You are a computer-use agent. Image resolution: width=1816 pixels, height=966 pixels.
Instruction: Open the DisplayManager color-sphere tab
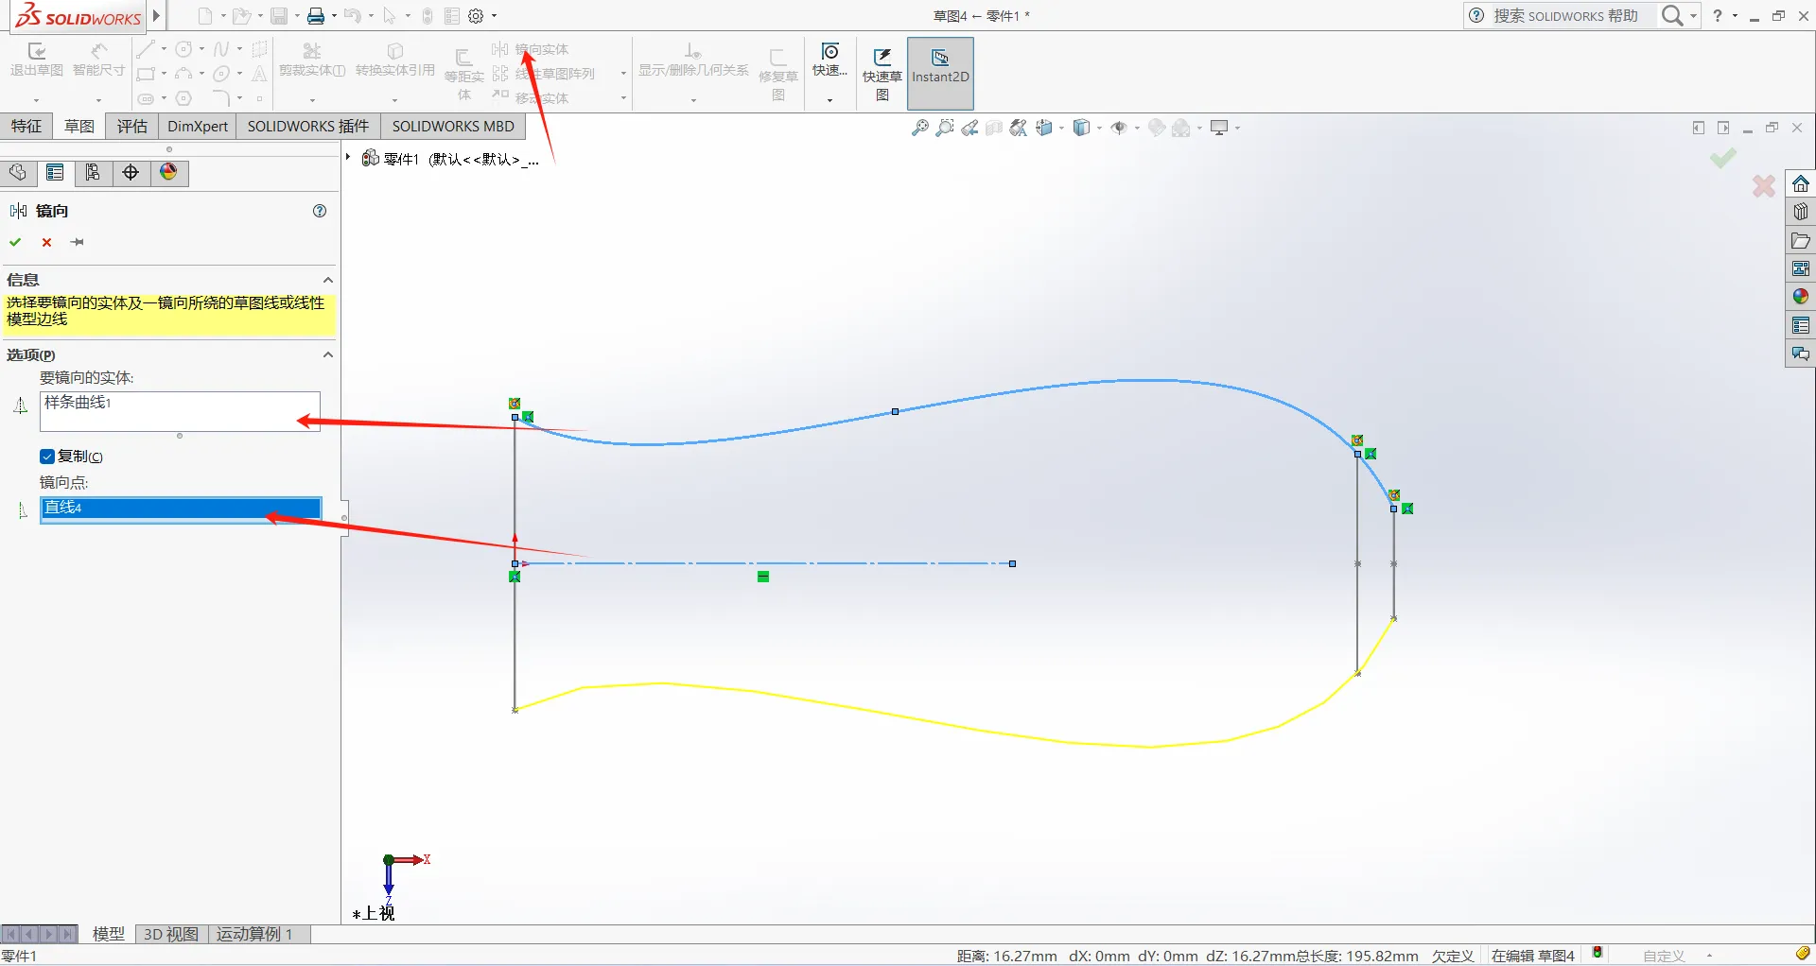(168, 172)
